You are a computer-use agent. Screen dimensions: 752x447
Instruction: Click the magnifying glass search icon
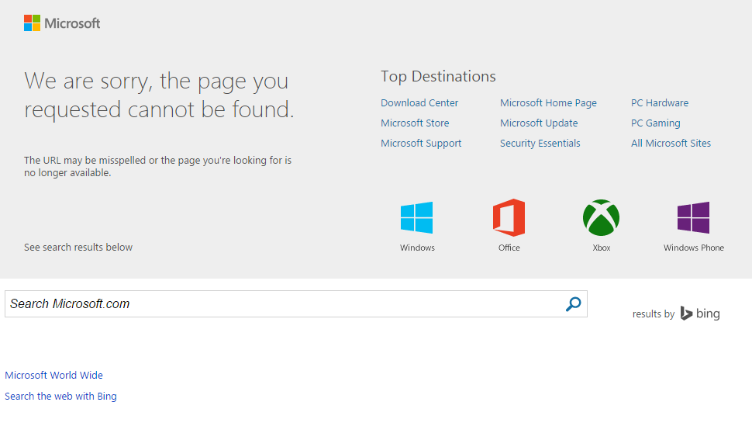[x=573, y=304]
